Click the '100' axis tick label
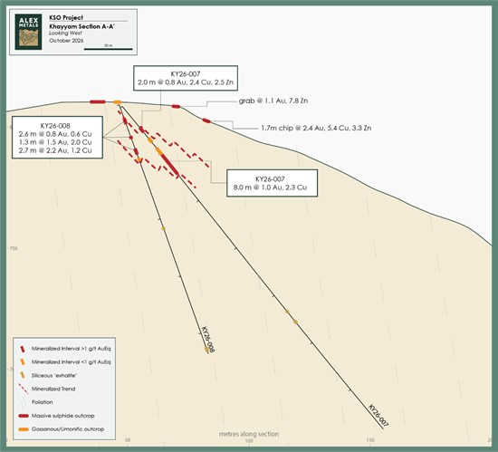Viewport: 498px width, 452px height. tap(249, 440)
